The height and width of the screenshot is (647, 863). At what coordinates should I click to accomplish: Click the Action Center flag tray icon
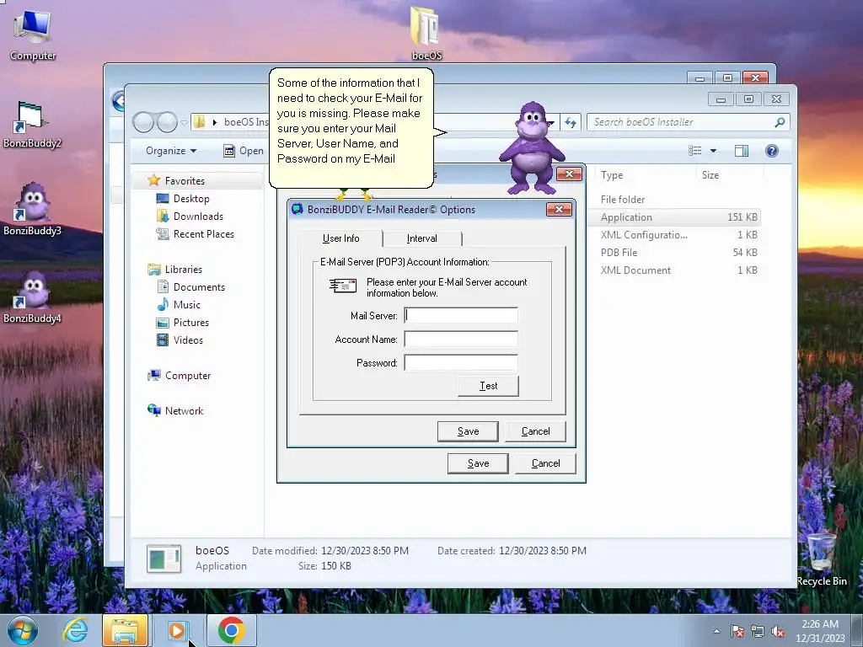click(x=737, y=631)
